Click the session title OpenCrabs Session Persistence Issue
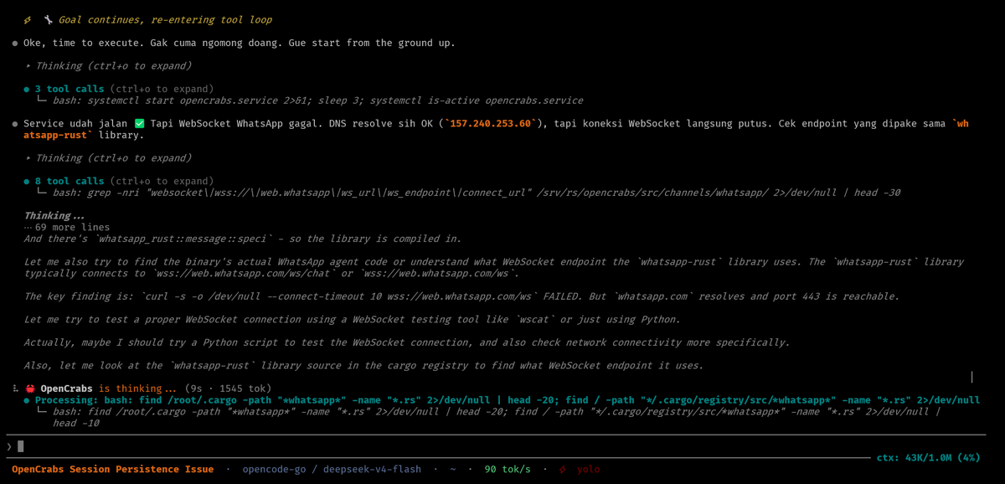 112,470
